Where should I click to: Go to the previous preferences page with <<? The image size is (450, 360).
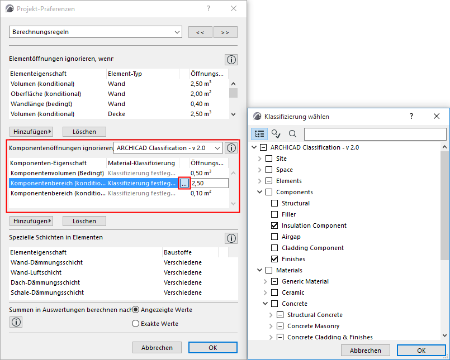(200, 32)
